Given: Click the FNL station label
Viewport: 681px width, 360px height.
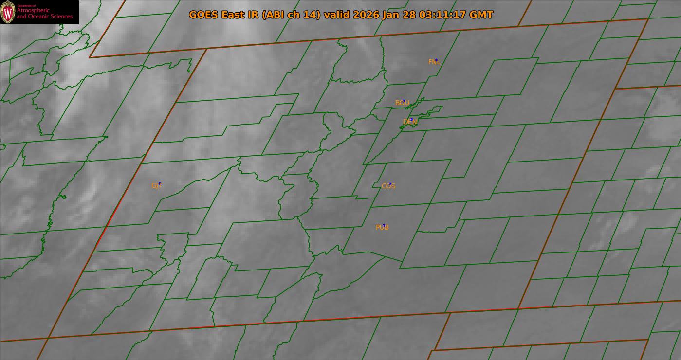Looking at the screenshot, I should tap(434, 62).
